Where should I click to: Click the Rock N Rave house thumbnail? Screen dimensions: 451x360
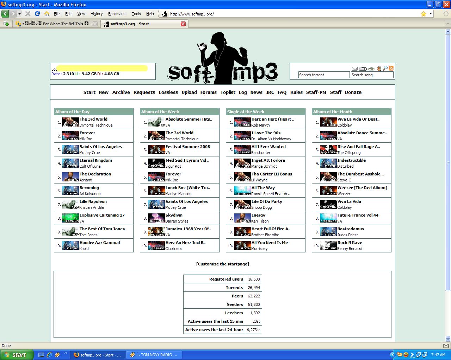pos(328,245)
